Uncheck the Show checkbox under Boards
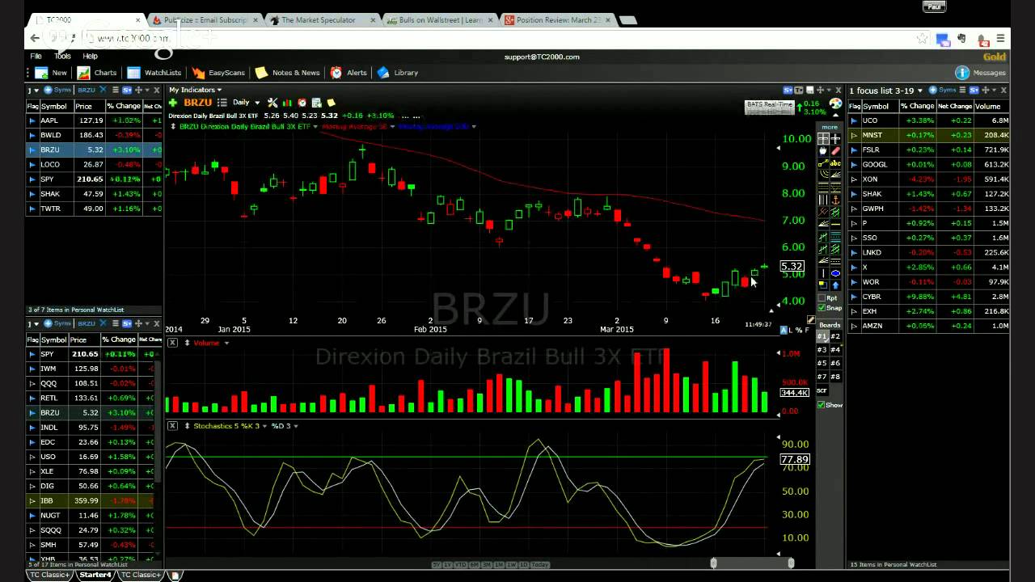The width and height of the screenshot is (1035, 582). click(822, 405)
